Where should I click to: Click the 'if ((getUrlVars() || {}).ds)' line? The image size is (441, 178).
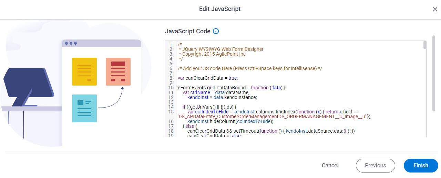tap(209, 107)
